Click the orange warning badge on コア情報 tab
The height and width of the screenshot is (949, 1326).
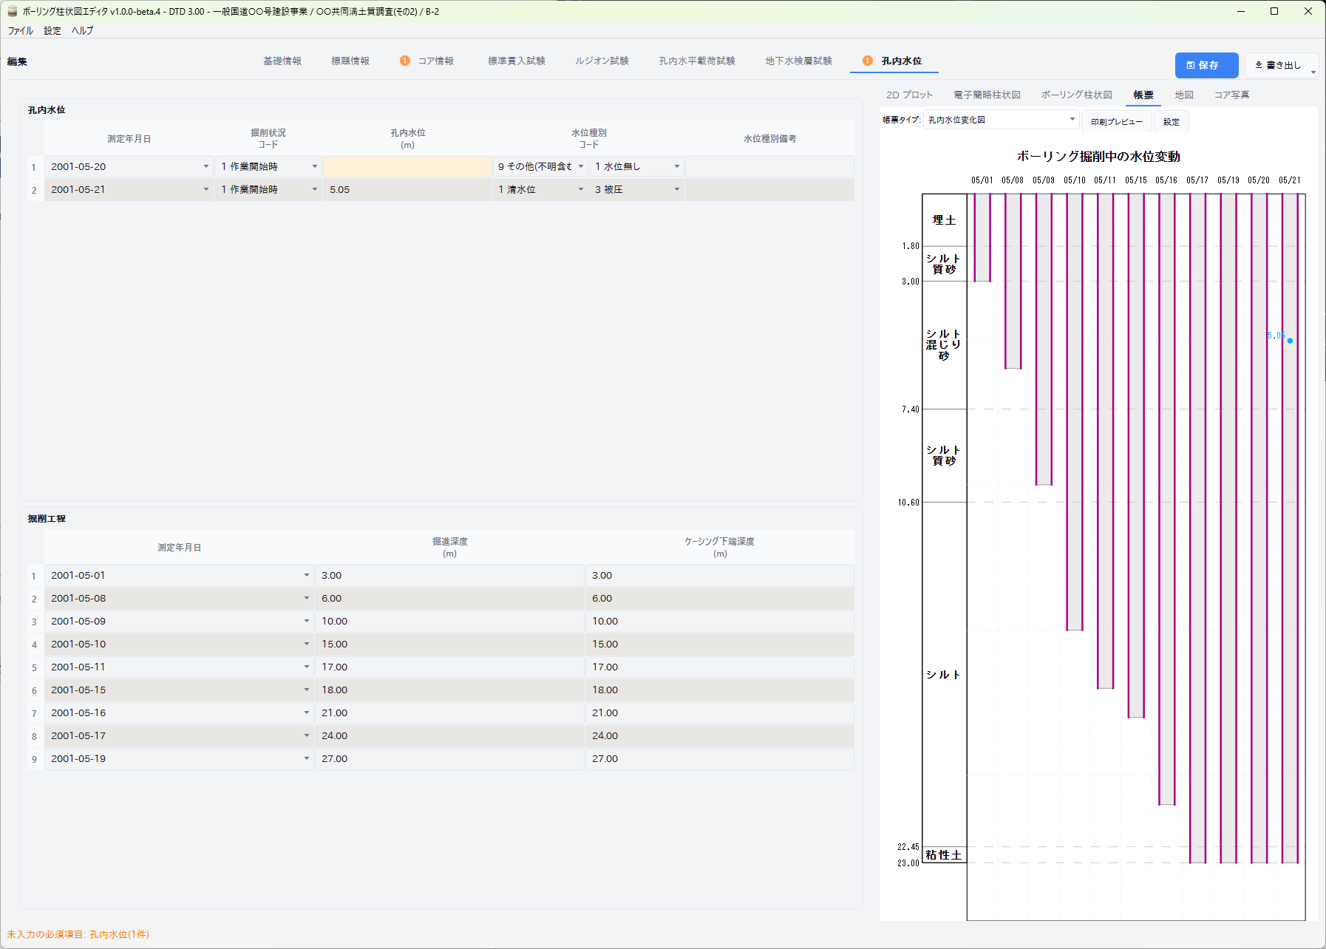click(x=405, y=61)
